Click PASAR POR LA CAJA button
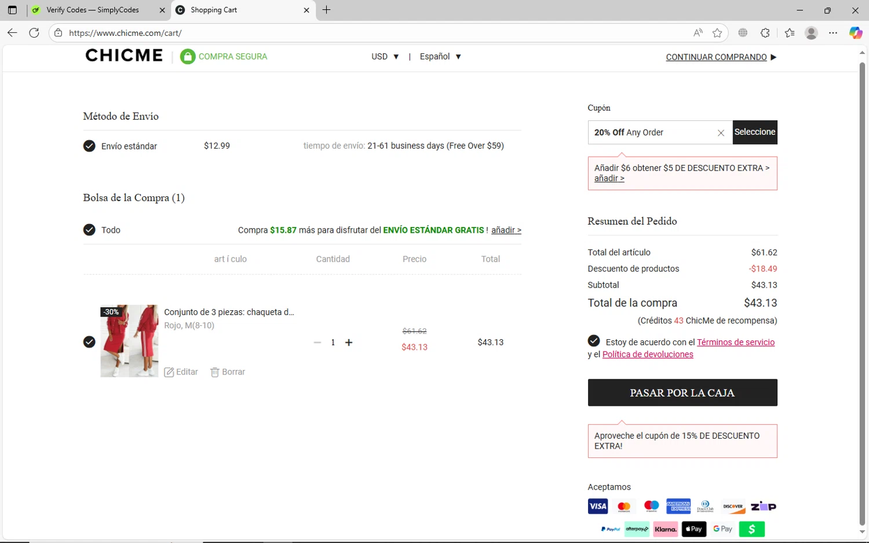Screen dimensions: 869x543 [x=682, y=392]
